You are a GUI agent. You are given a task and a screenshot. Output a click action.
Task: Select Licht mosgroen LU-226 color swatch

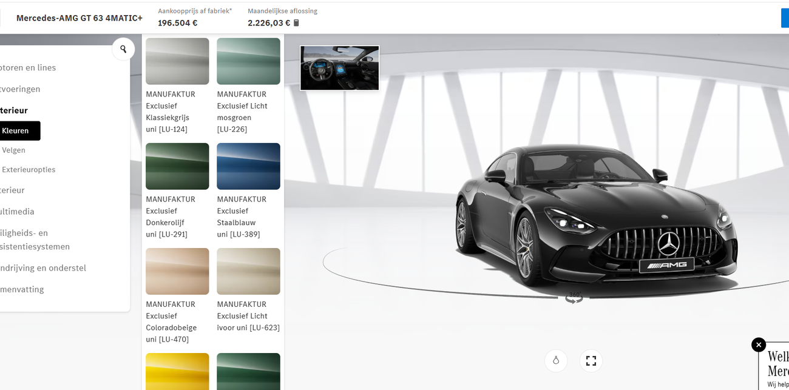(248, 61)
